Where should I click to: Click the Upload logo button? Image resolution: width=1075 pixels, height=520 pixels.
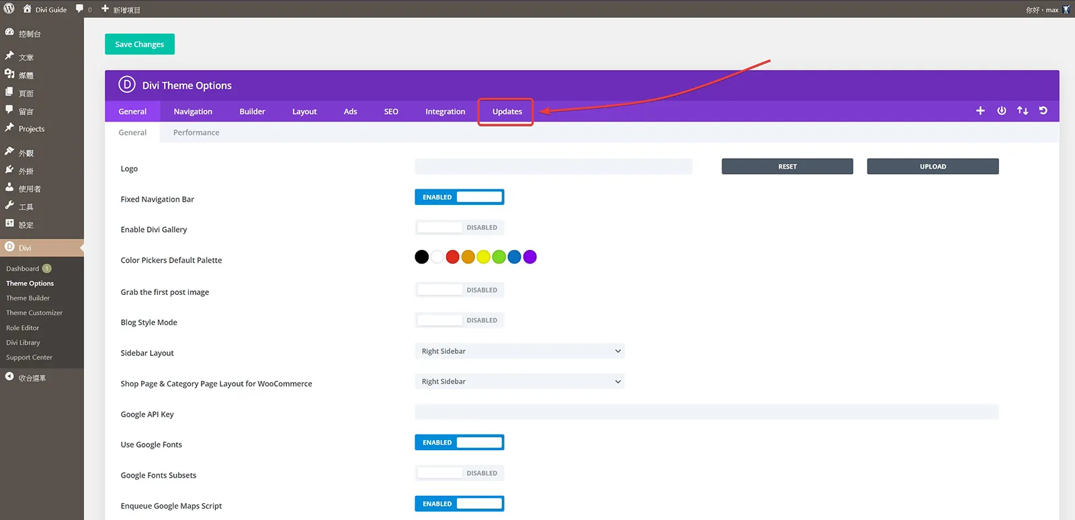(933, 167)
